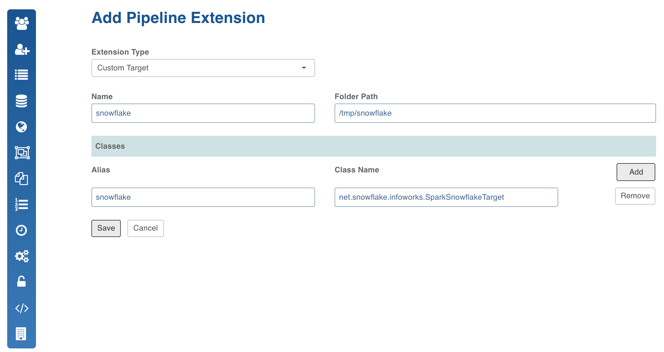Viewport: 664px width, 352px height.
Task: Click the Name input field
Action: [203, 113]
